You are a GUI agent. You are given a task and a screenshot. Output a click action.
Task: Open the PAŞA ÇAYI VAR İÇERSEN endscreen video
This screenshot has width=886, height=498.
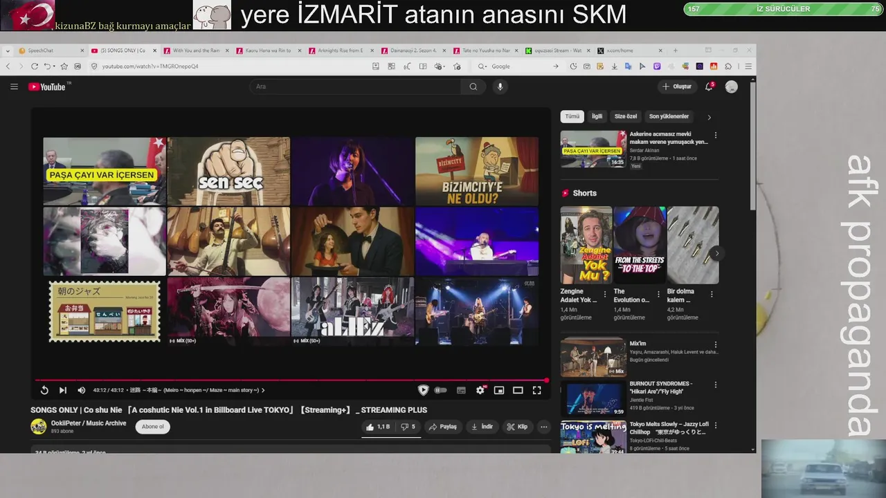click(x=105, y=171)
